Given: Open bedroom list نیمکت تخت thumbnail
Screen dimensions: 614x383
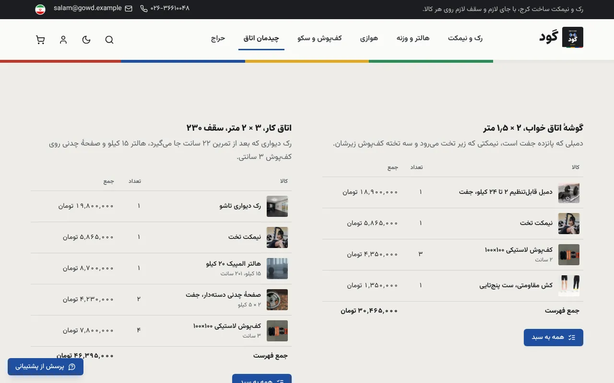Looking at the screenshot, I should click(569, 224).
